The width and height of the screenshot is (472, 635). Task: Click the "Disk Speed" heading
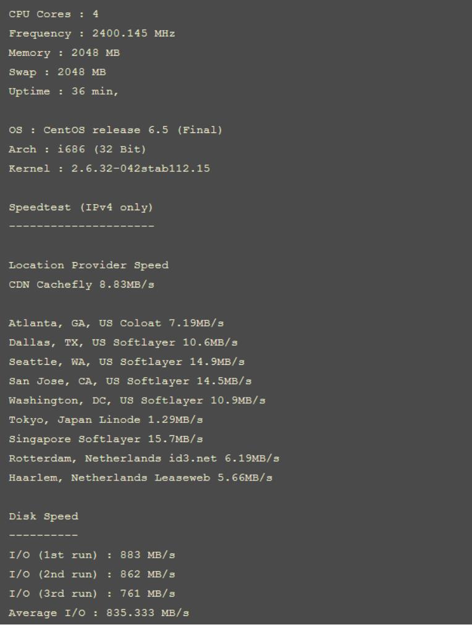coord(43,516)
